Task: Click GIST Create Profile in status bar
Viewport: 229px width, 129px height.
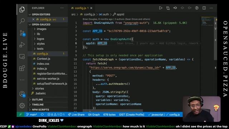Action: point(131,115)
